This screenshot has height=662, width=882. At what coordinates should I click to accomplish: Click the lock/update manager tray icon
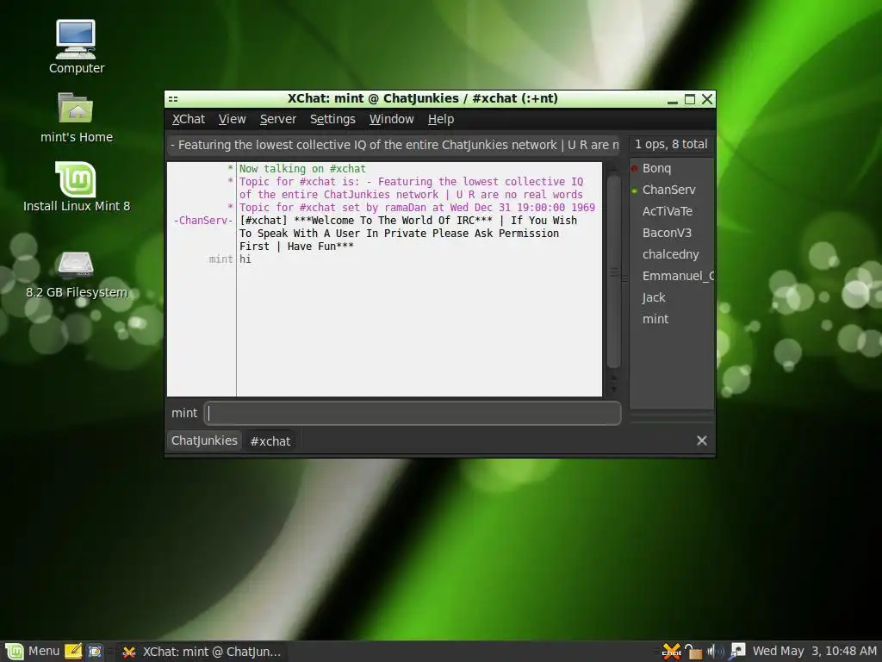pos(693,652)
